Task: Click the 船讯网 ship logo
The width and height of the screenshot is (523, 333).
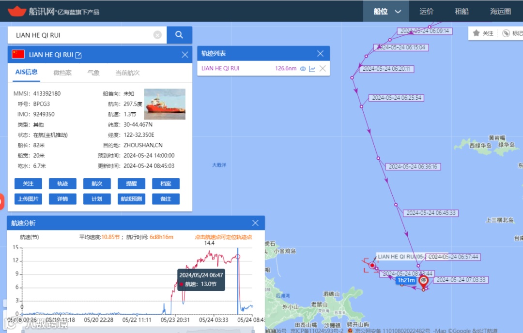Action: coord(17,11)
